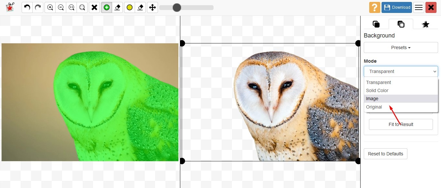Image resolution: width=441 pixels, height=188 pixels.
Task: Redo the undone edit
Action: pyautogui.click(x=38, y=7)
